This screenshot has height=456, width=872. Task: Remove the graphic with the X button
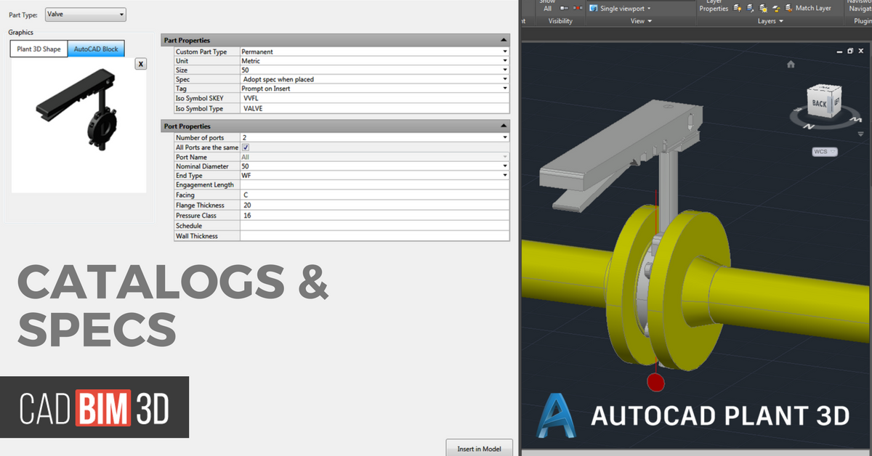[x=141, y=64]
